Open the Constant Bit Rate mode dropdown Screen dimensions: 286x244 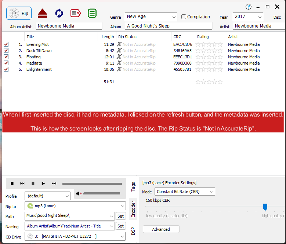[211, 192]
